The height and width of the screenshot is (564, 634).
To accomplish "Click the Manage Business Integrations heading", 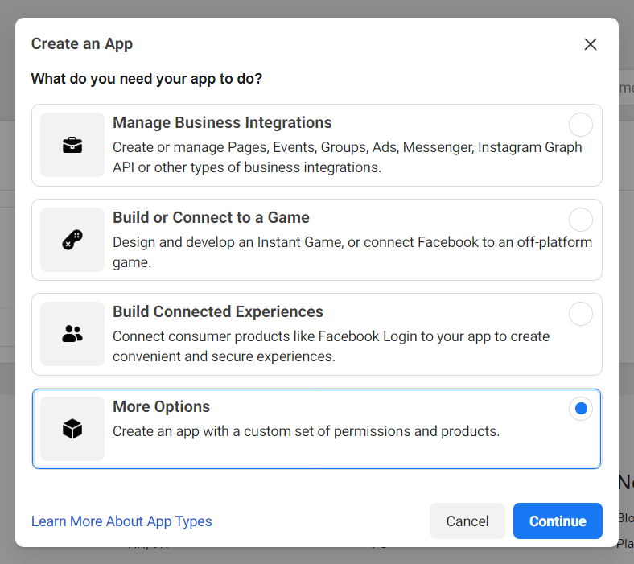I will click(222, 123).
